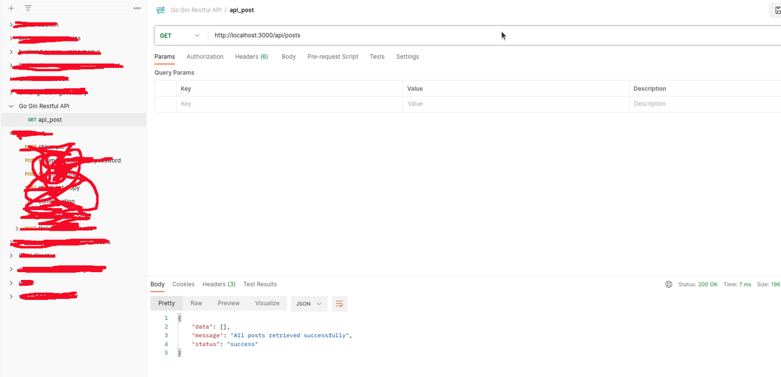Click the filter icon in sidebar
Screen dimensions: 781x377
28,8
